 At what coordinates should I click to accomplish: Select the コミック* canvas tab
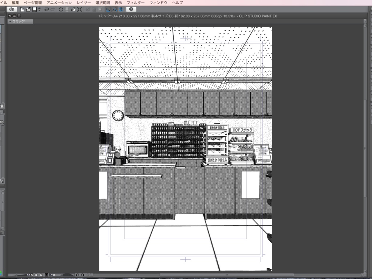[x=20, y=21]
